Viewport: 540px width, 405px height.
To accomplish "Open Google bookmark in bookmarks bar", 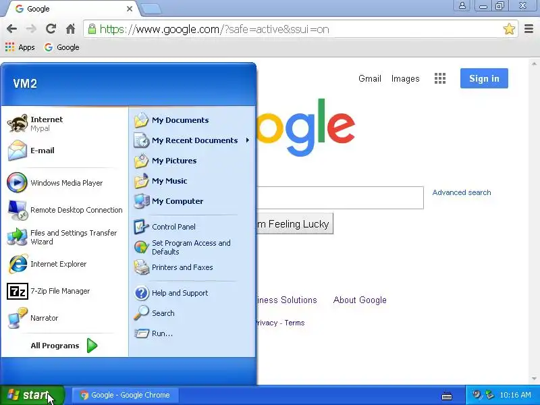I will point(62,47).
